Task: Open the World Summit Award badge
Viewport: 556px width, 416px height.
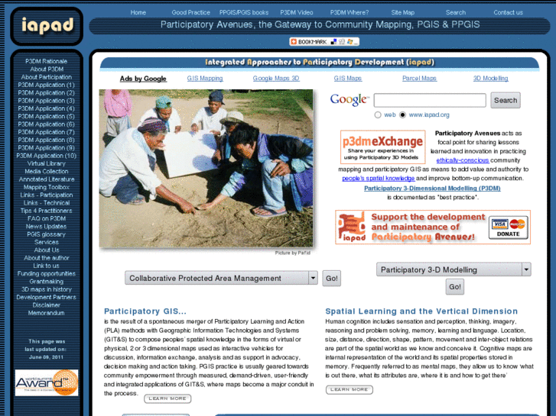Action: pos(47,382)
